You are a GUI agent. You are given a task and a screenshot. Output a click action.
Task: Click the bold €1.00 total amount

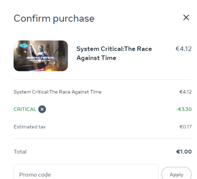[x=184, y=152]
